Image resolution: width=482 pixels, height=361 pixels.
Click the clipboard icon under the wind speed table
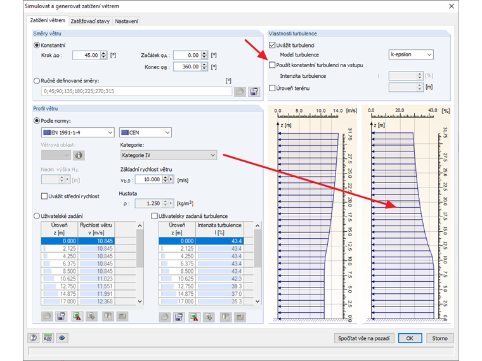pyautogui.click(x=108, y=316)
